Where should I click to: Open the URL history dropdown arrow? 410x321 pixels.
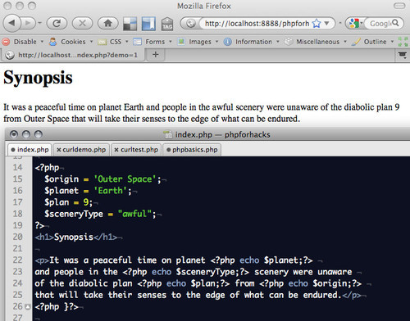[326, 24]
